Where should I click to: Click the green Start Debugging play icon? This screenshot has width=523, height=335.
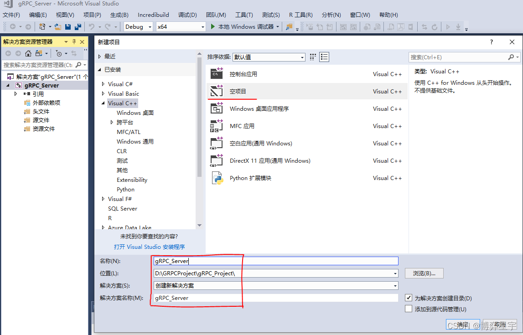(x=213, y=26)
